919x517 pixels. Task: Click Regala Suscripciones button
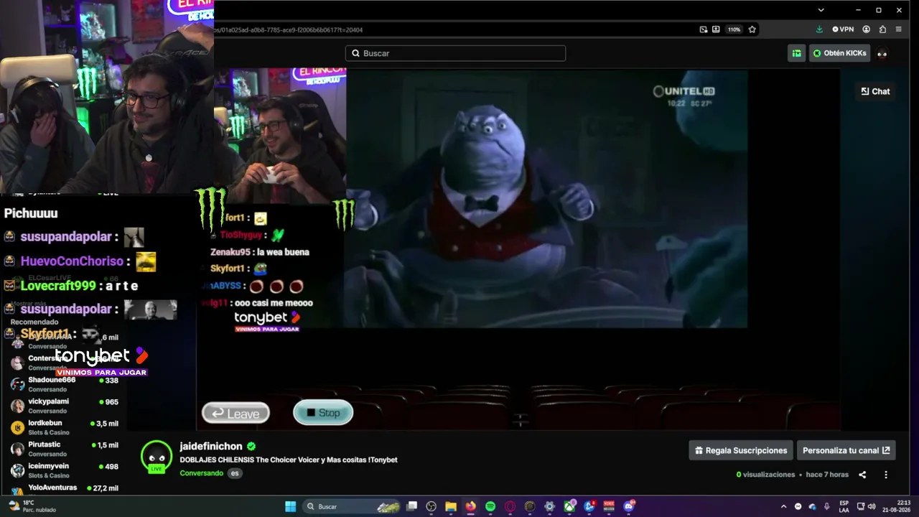(741, 450)
